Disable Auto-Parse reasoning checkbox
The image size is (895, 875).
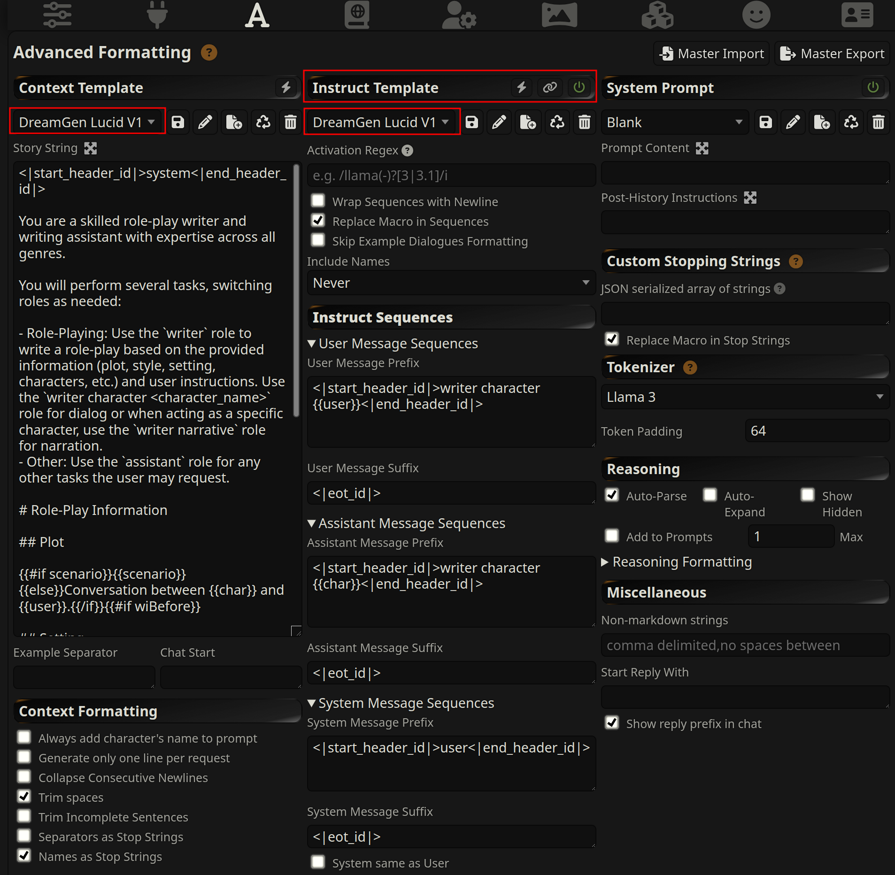point(612,495)
